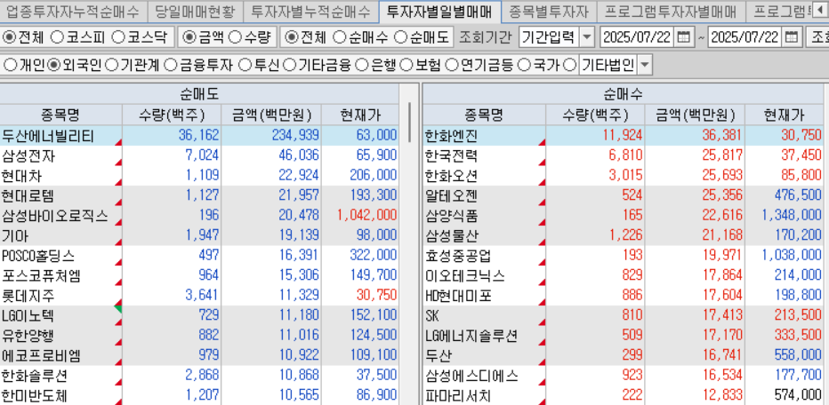Switch to the 투자자별누적순매수 tab

click(x=310, y=11)
